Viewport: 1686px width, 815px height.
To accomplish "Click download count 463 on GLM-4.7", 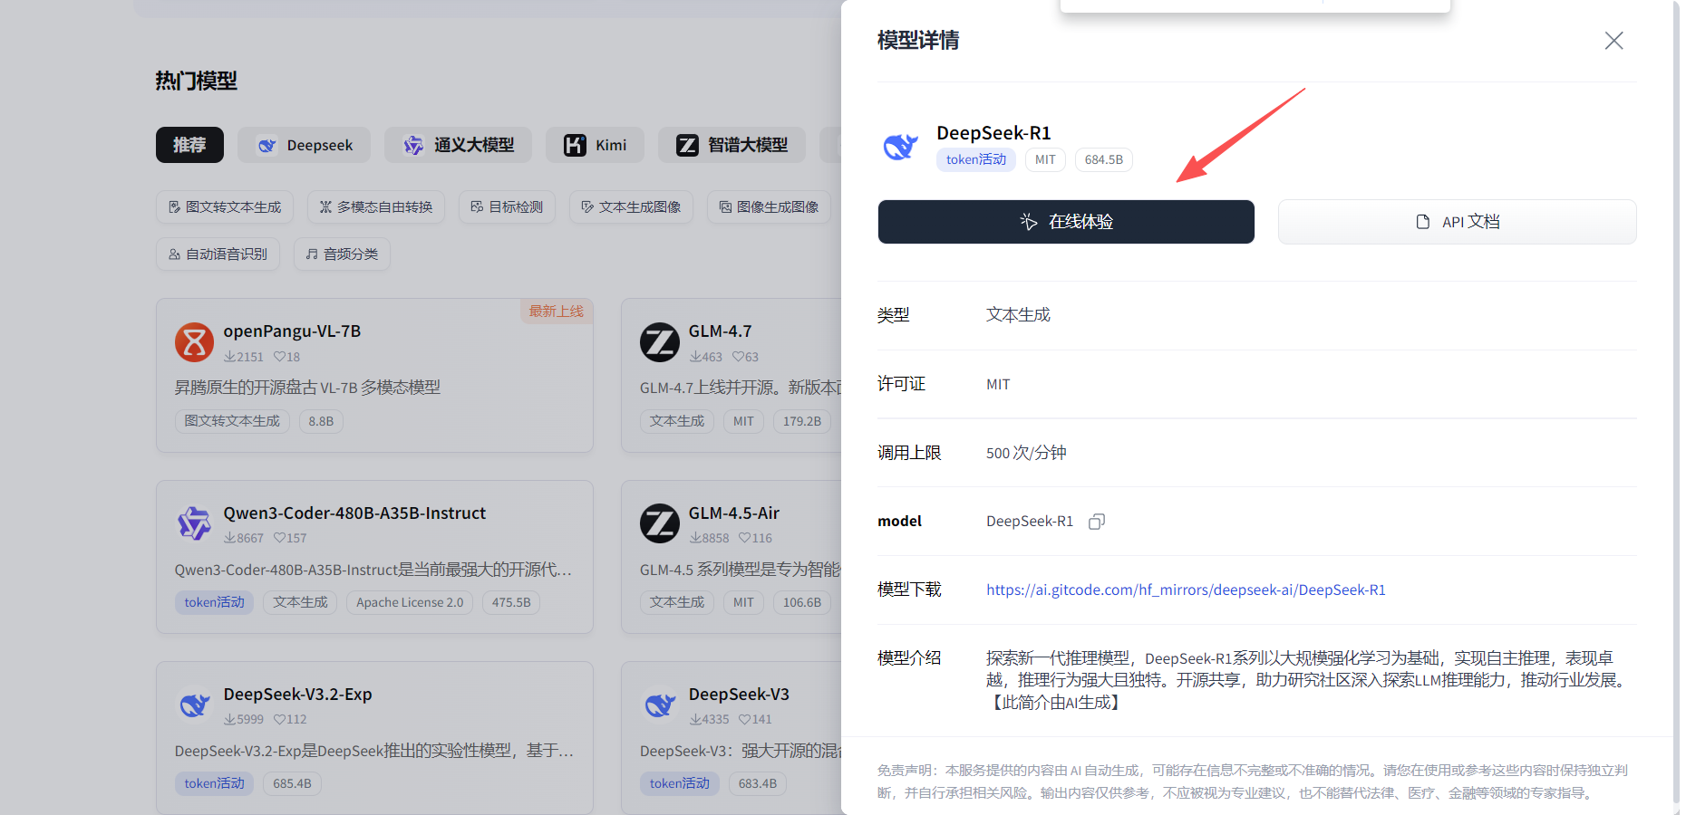I will coord(706,357).
